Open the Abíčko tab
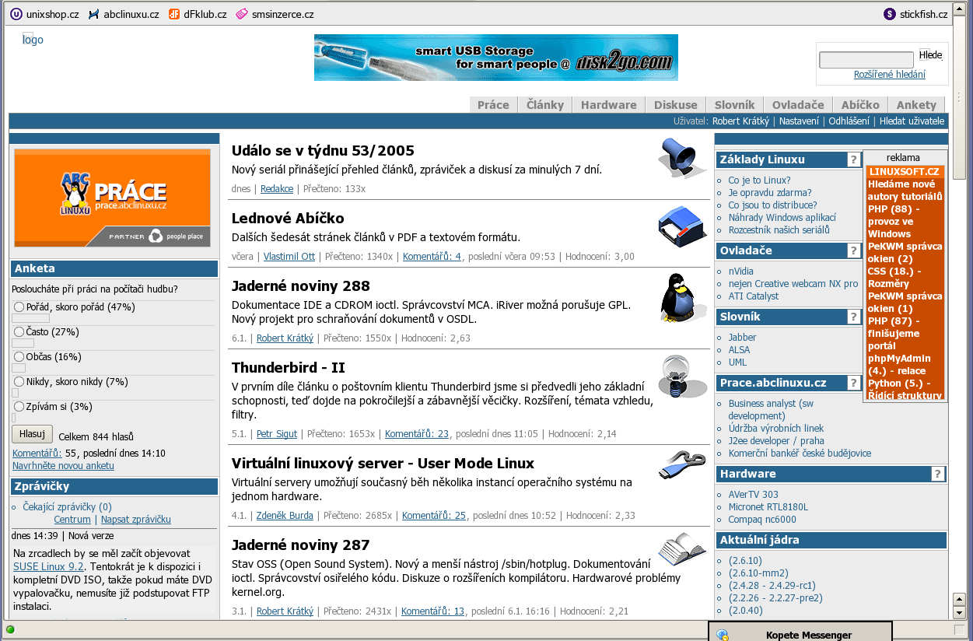Image resolution: width=973 pixels, height=641 pixels. (x=860, y=105)
